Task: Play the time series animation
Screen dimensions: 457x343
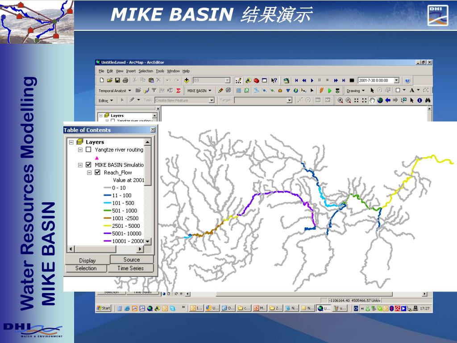Action: 312,80
